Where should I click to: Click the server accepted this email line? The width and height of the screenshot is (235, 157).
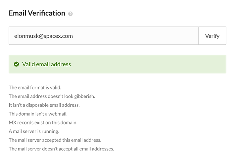tap(55, 140)
